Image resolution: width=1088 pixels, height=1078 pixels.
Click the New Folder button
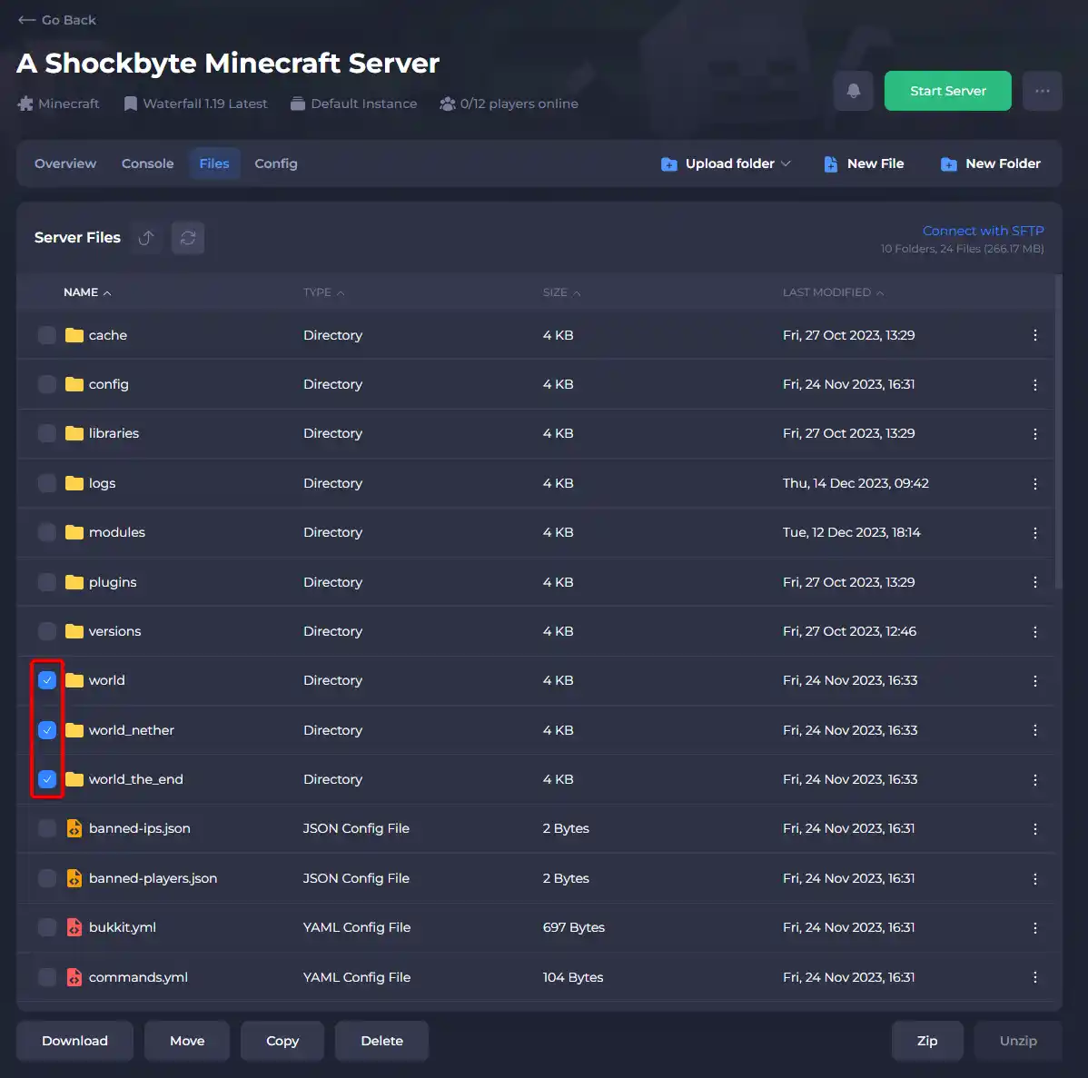coord(991,163)
